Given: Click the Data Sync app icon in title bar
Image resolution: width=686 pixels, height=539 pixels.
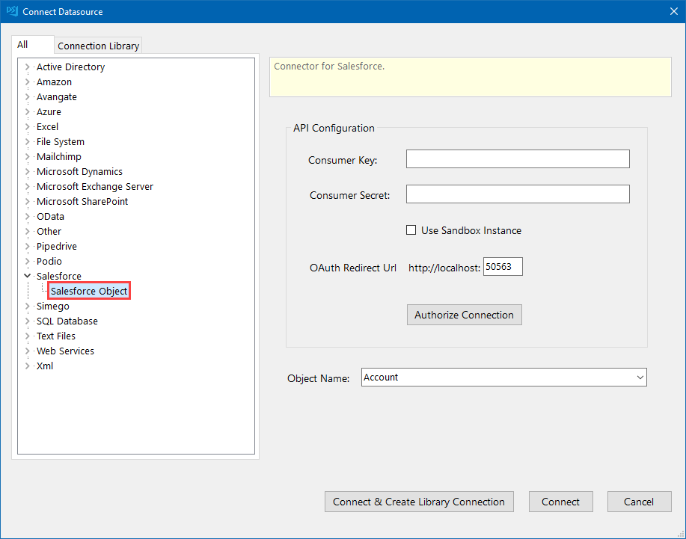Looking at the screenshot, I should (x=12, y=11).
